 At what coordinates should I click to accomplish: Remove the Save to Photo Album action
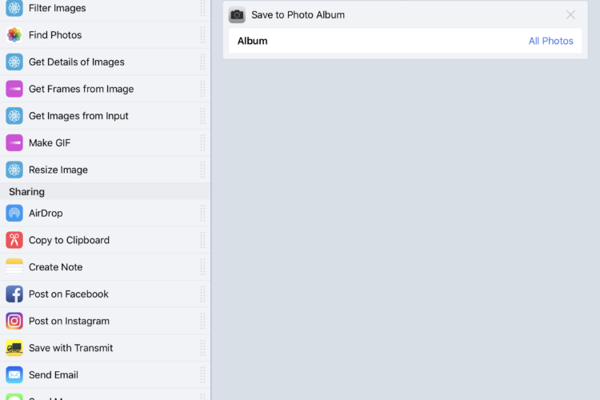click(x=570, y=15)
